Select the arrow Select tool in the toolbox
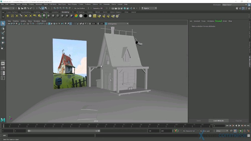The height and width of the screenshot is (141, 251). click(3, 23)
